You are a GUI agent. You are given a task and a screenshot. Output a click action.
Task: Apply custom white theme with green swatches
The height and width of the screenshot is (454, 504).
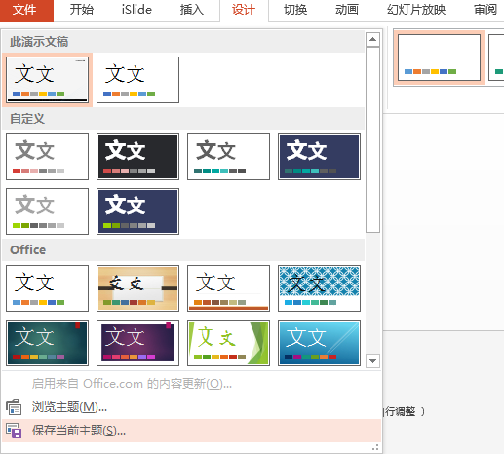click(47, 211)
